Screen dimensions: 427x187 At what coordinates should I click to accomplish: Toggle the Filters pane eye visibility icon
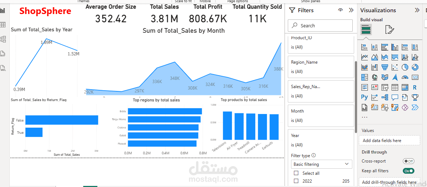point(340,10)
